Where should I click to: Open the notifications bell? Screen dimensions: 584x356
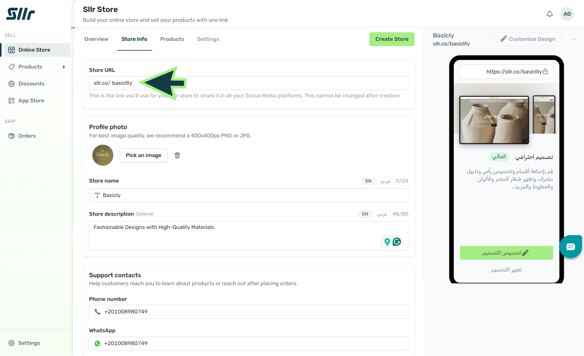point(550,14)
